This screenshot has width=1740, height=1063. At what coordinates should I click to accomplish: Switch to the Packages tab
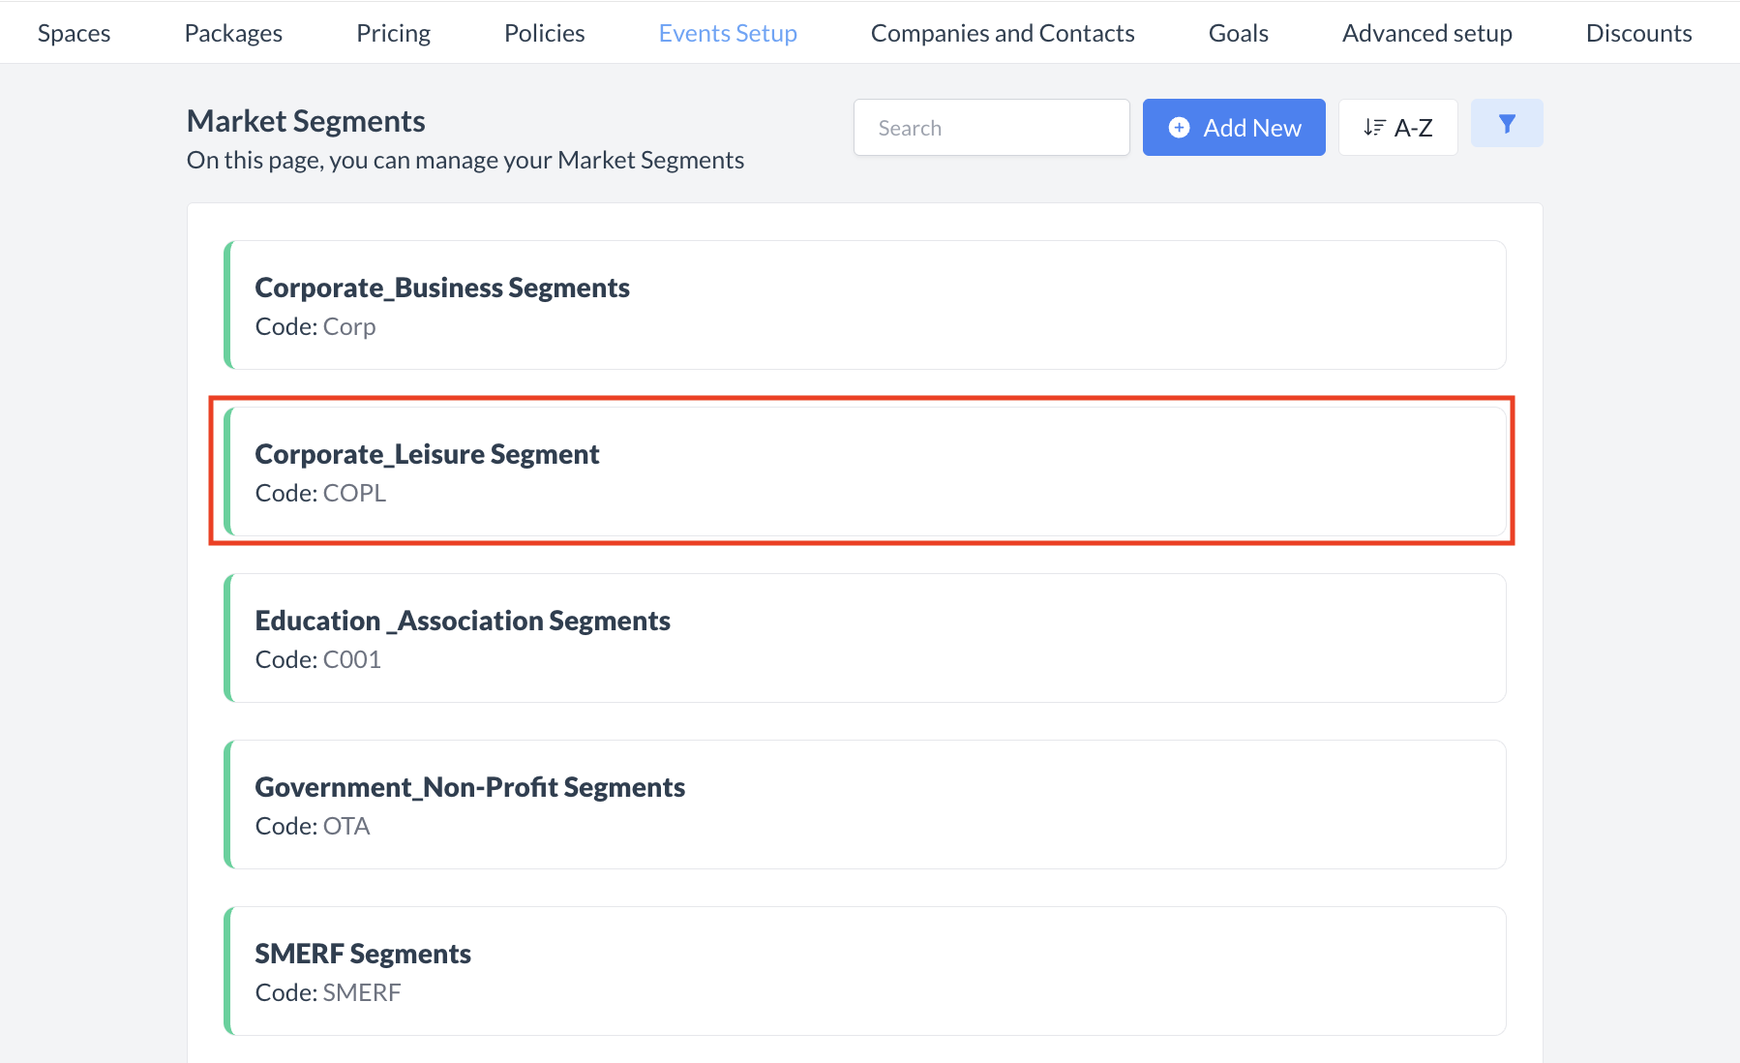click(233, 33)
